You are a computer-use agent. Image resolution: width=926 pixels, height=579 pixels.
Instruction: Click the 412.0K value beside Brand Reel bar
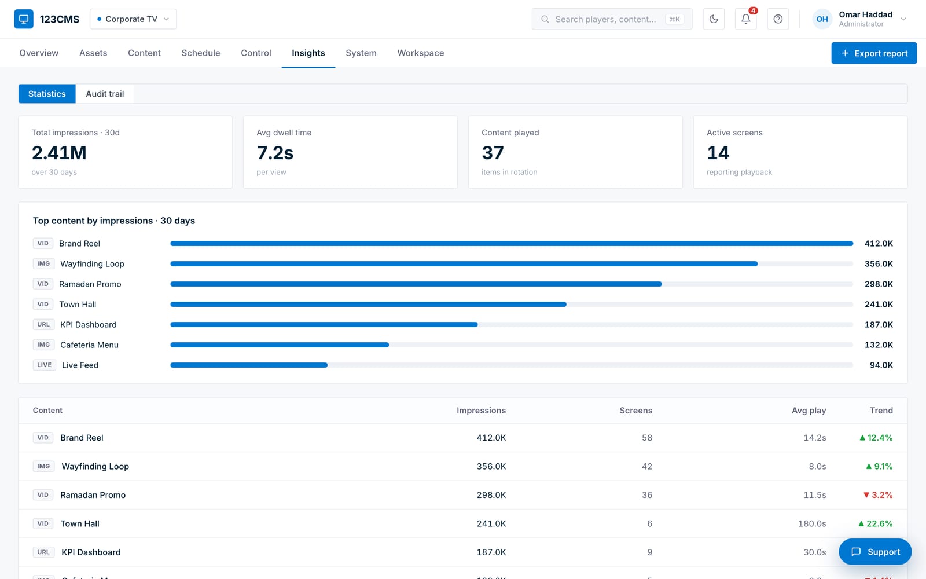coord(879,244)
